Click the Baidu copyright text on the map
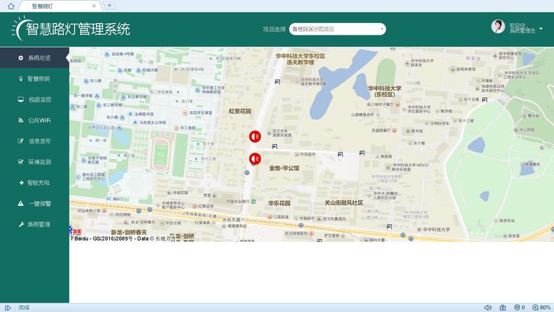This screenshot has height=312, width=554. click(x=123, y=239)
